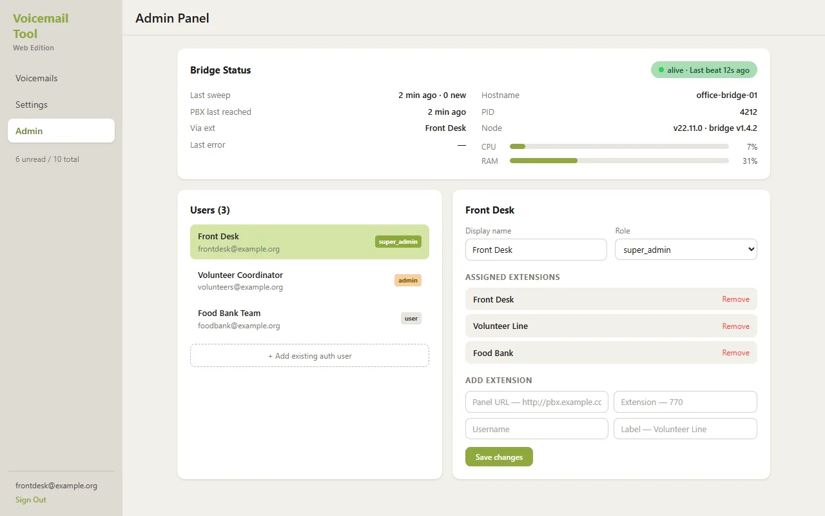This screenshot has width=825, height=516.
Task: Focus the Panel URL input field
Action: coord(537,402)
